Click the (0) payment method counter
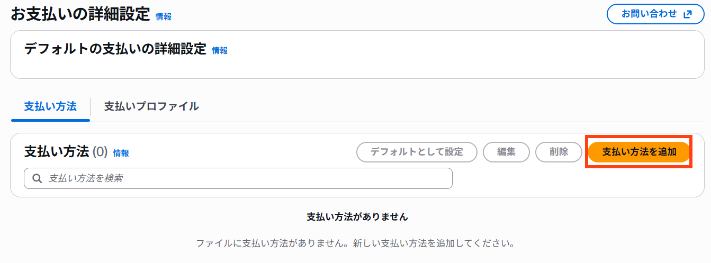 [x=100, y=152]
